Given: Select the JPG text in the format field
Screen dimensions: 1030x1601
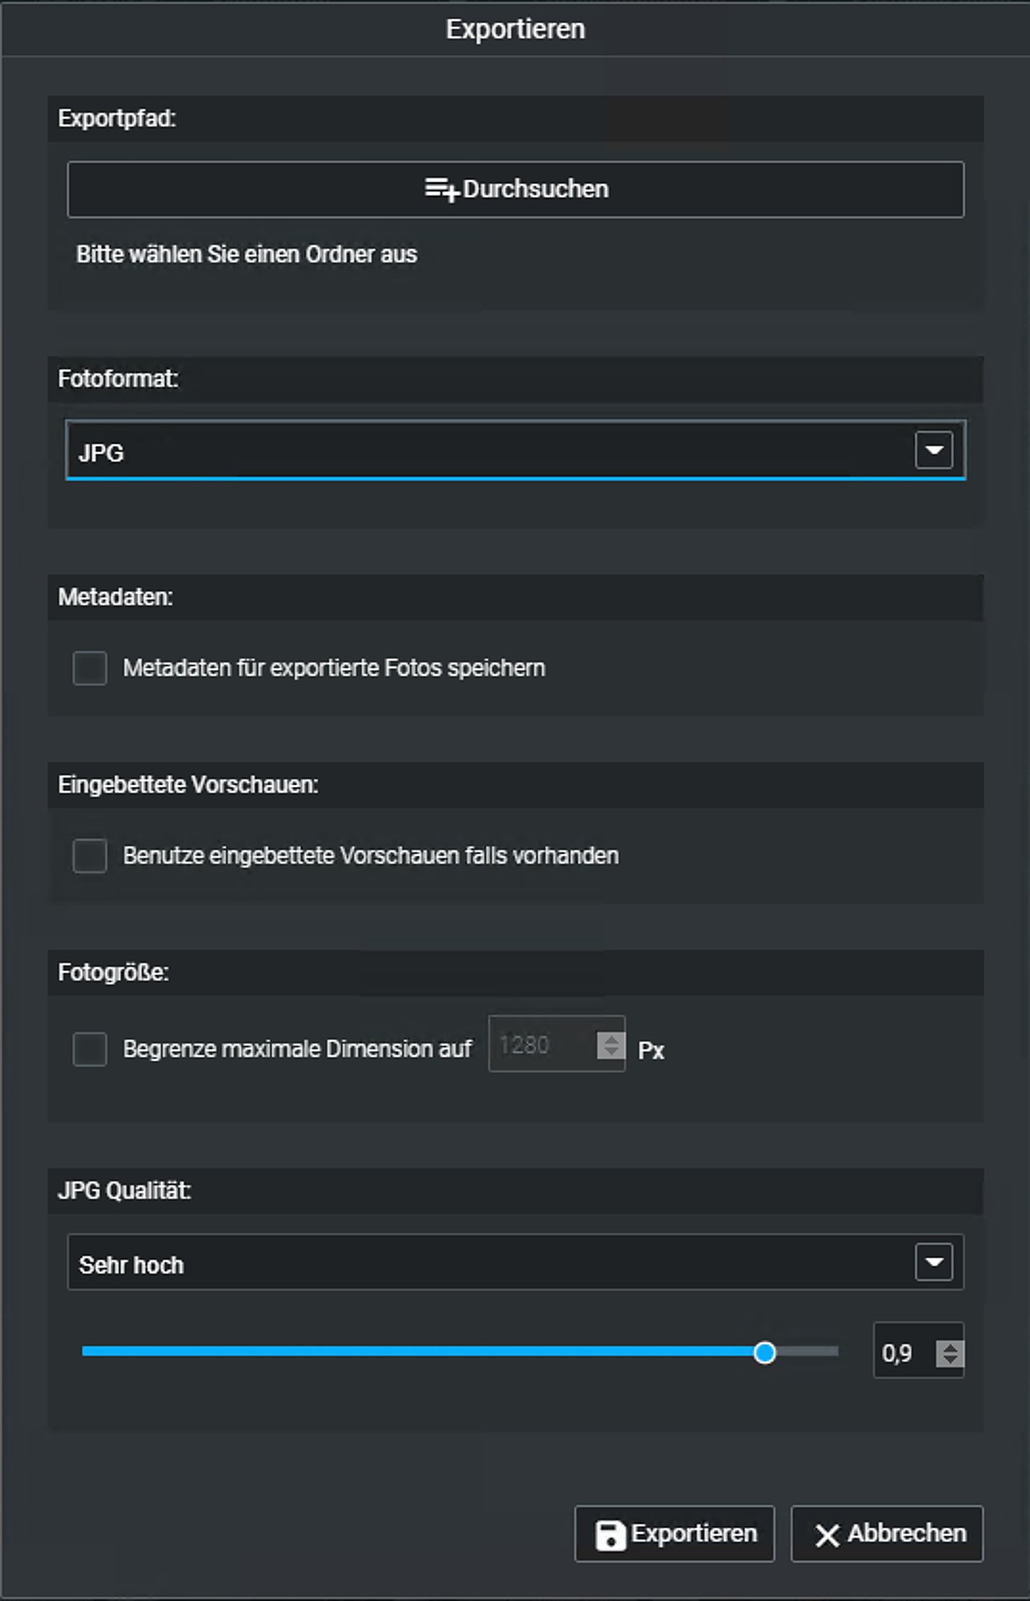Looking at the screenshot, I should (x=102, y=453).
